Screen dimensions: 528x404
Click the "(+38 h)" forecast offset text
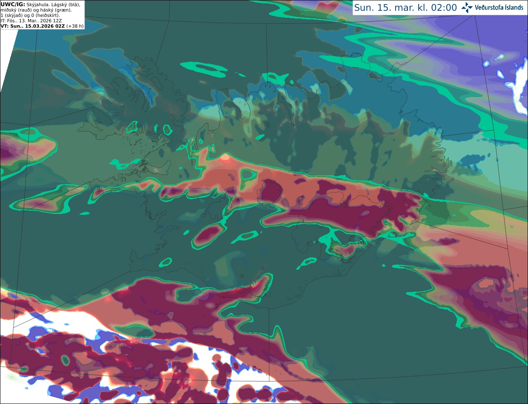coord(75,26)
